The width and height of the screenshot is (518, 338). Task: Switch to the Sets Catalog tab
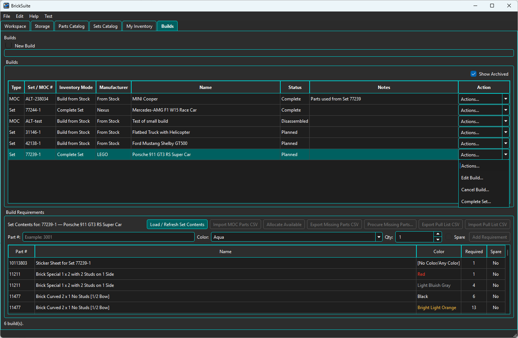pos(105,26)
